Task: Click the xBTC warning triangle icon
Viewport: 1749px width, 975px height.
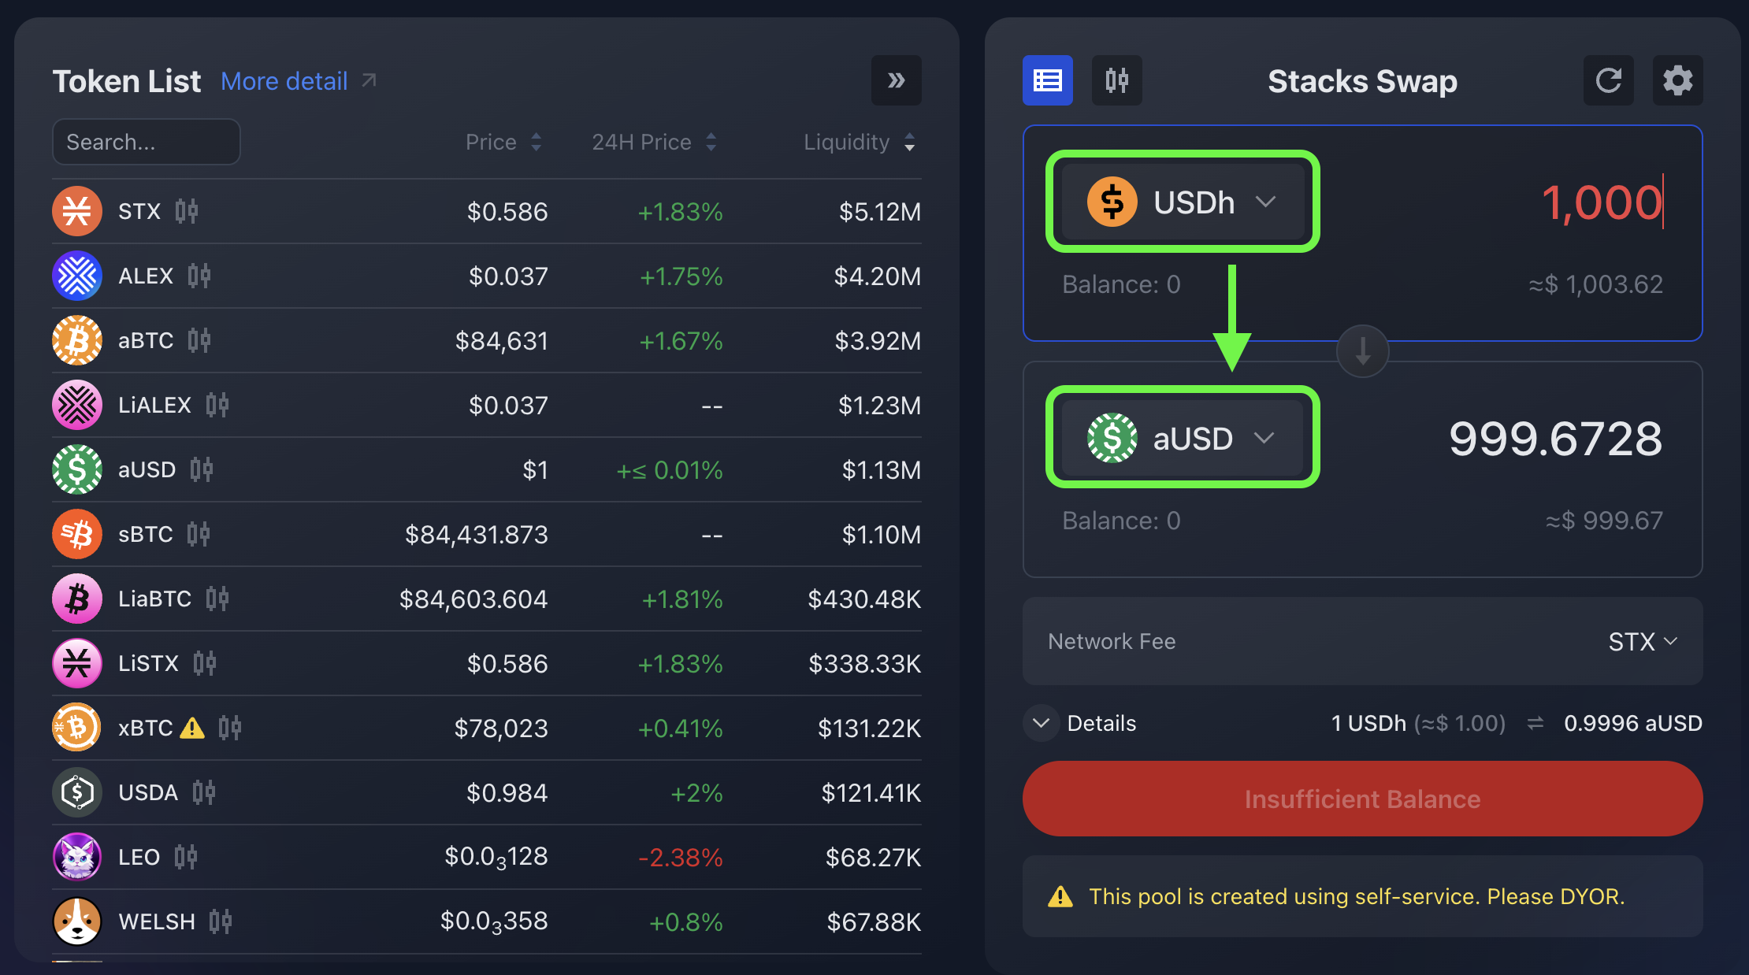Action: pyautogui.click(x=192, y=728)
